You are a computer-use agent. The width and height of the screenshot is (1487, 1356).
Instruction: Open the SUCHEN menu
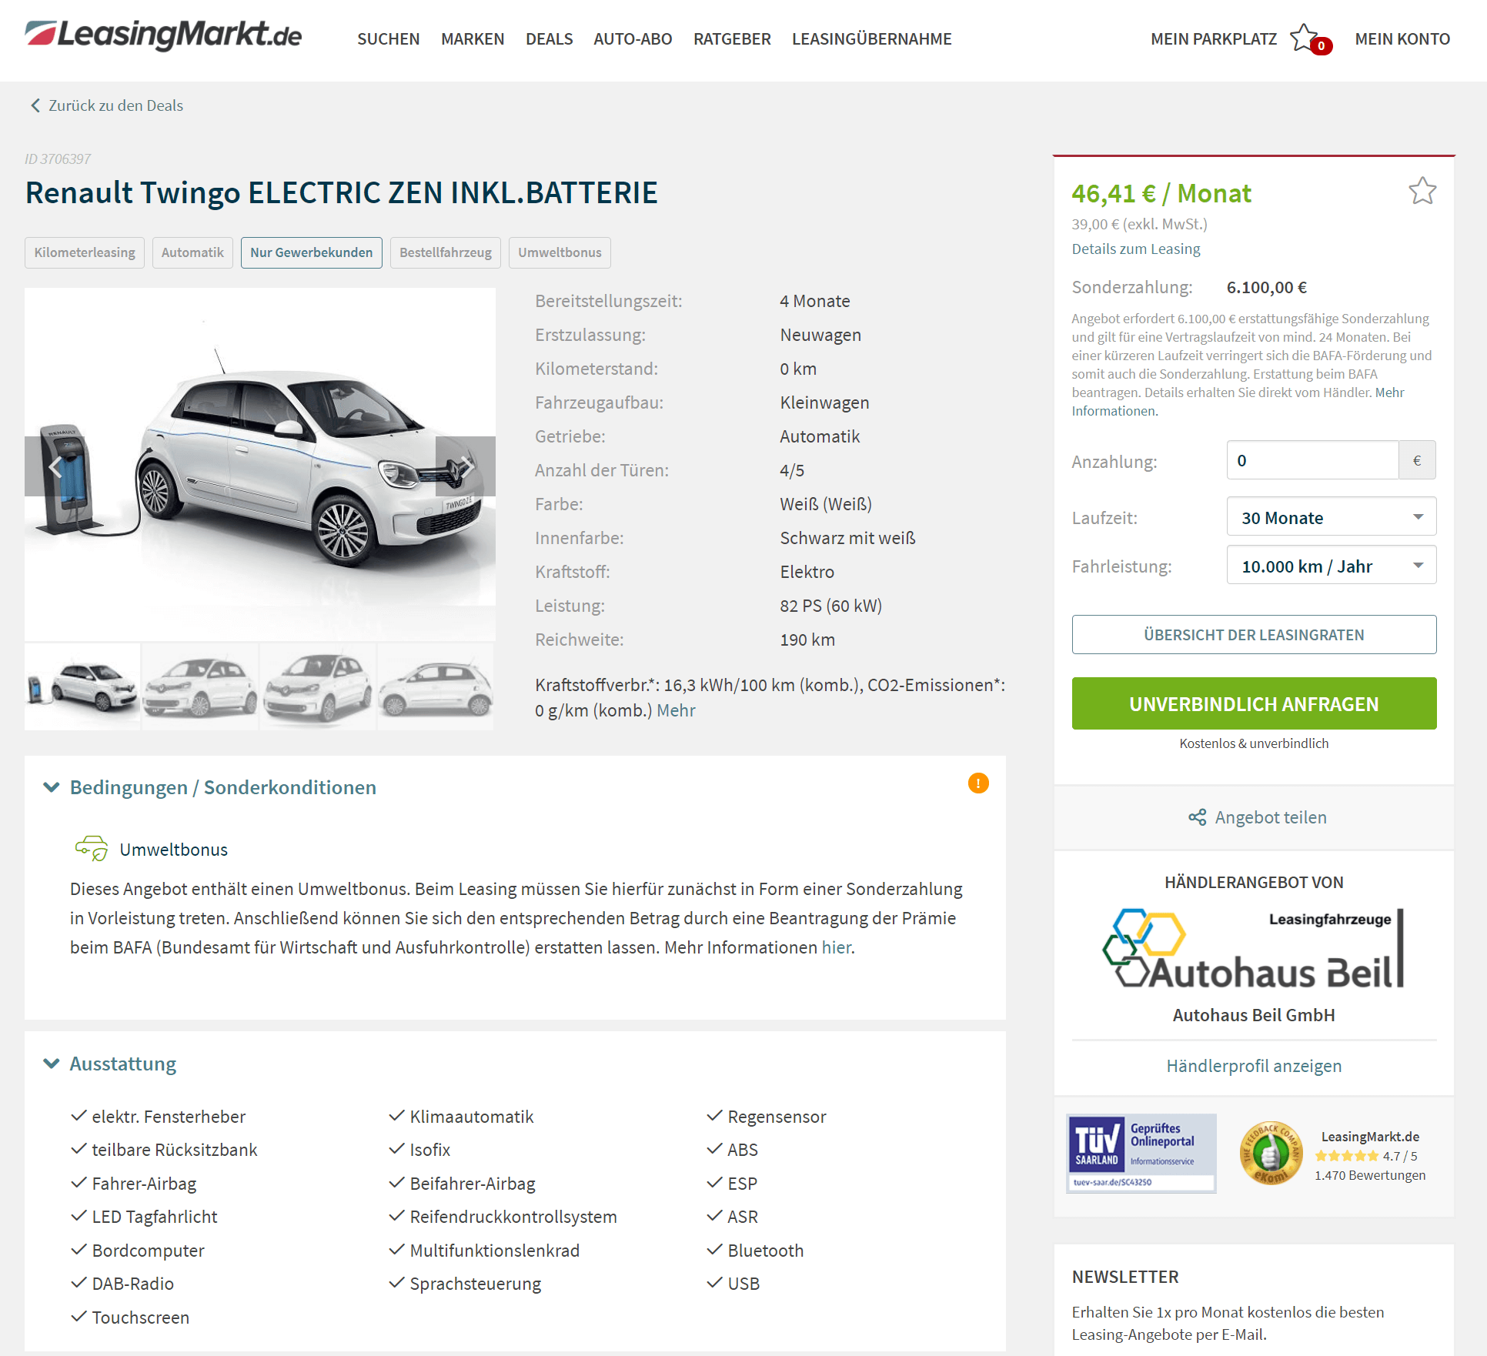tap(388, 38)
